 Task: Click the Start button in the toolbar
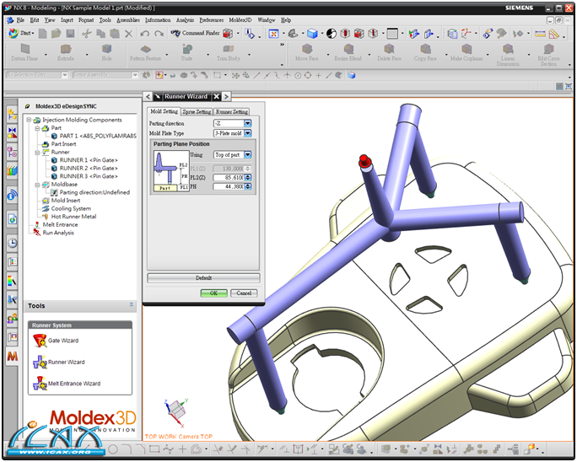(19, 34)
